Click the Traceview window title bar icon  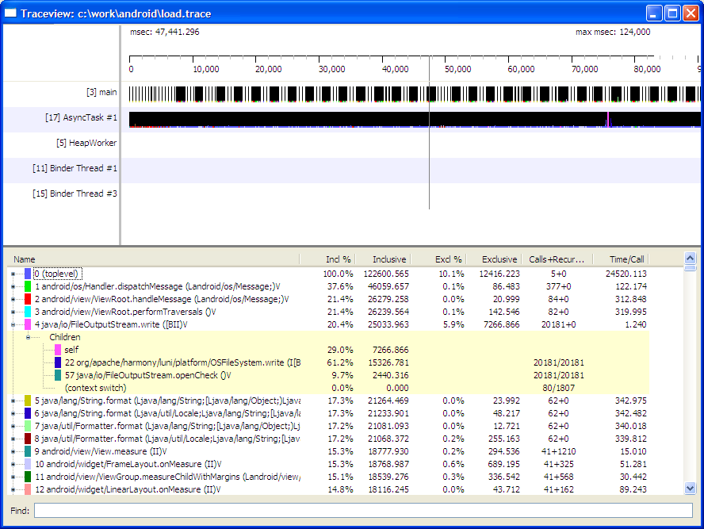tap(11, 13)
